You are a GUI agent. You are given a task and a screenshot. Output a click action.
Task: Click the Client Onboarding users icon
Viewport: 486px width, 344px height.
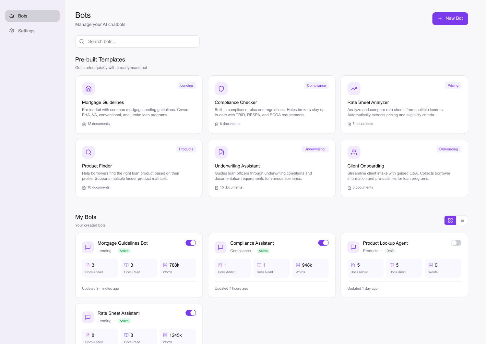354,152
